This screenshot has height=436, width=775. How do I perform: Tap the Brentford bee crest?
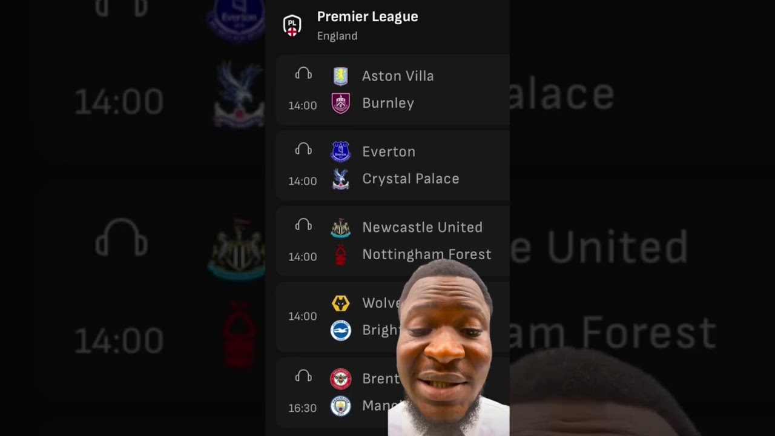(341, 378)
